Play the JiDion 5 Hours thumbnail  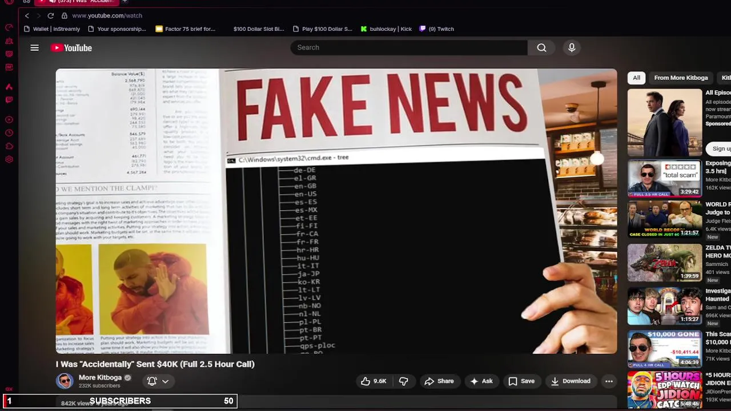665,390
